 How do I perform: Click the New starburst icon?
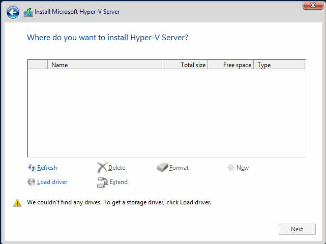coord(230,168)
